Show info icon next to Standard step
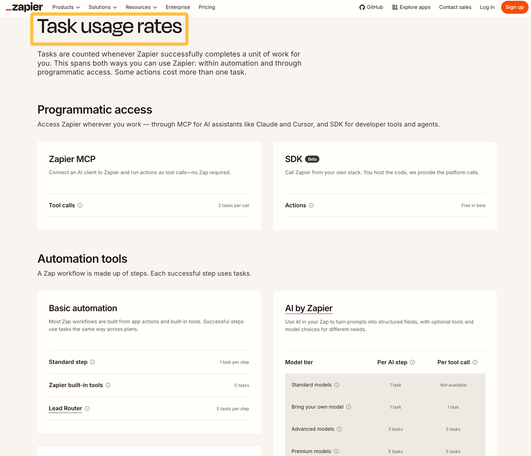 pos(93,362)
